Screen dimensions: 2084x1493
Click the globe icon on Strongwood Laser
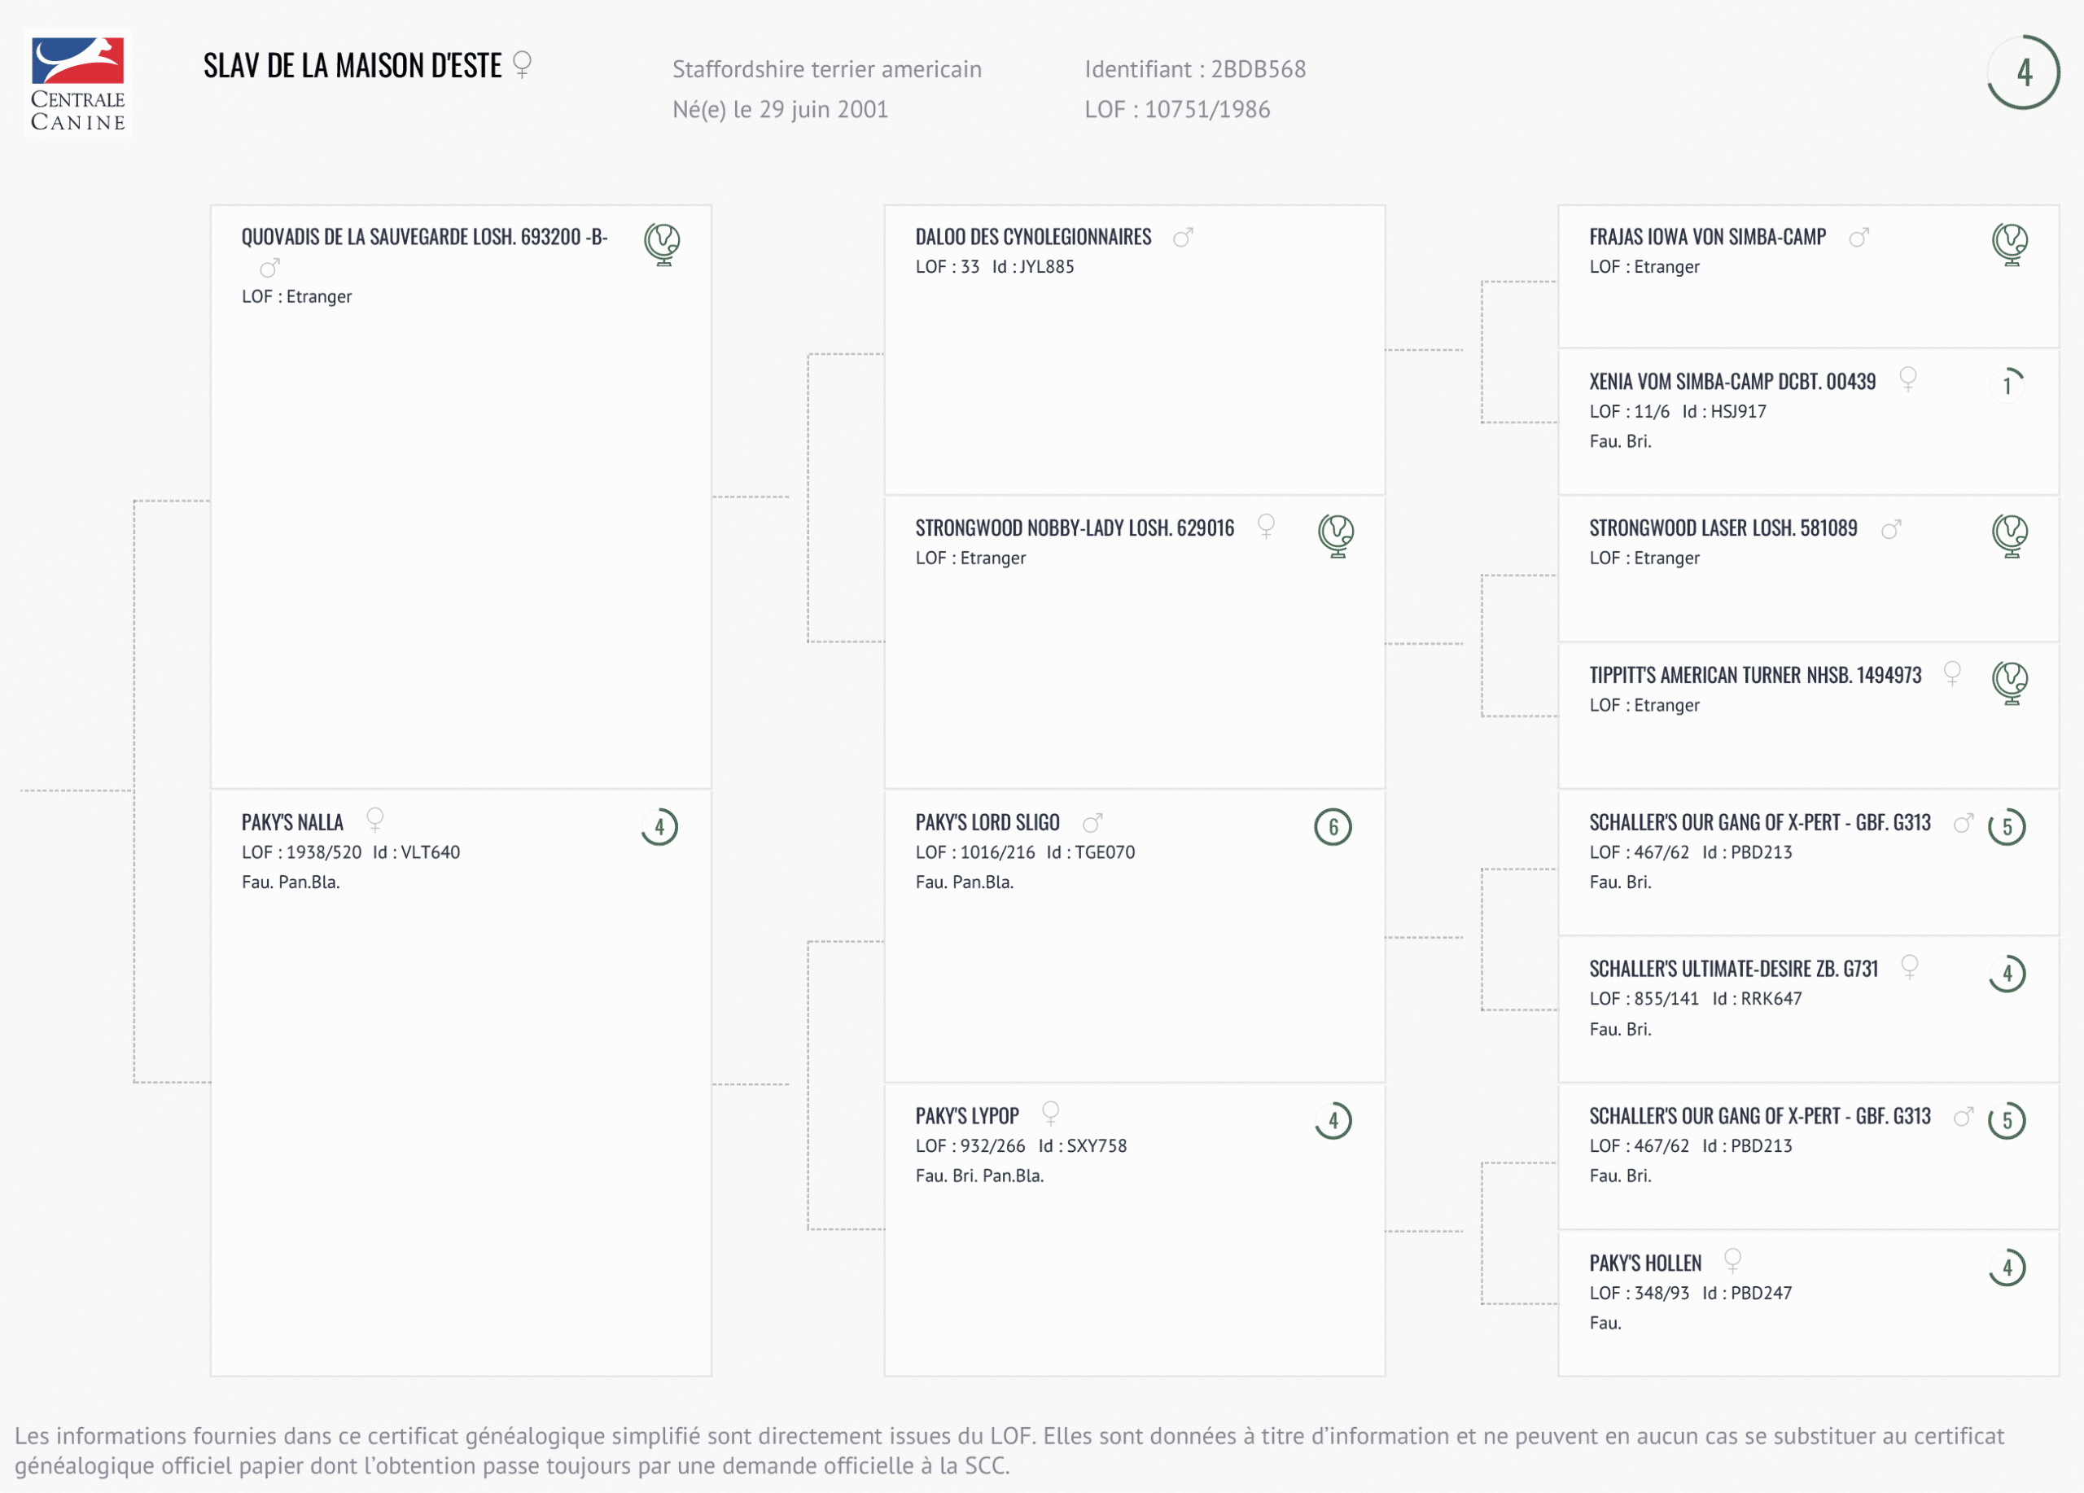tap(2010, 535)
